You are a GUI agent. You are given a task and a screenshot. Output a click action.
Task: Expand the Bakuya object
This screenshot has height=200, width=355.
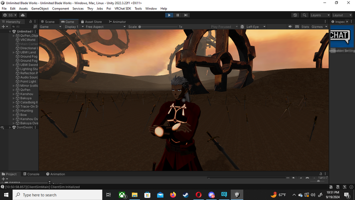13,98
